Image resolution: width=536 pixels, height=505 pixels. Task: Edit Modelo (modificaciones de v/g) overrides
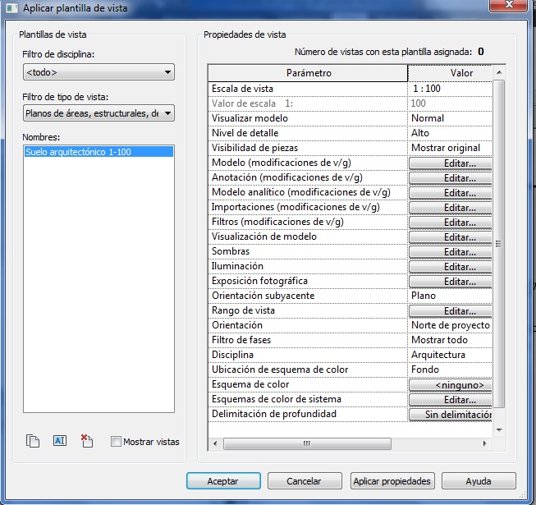tap(451, 163)
